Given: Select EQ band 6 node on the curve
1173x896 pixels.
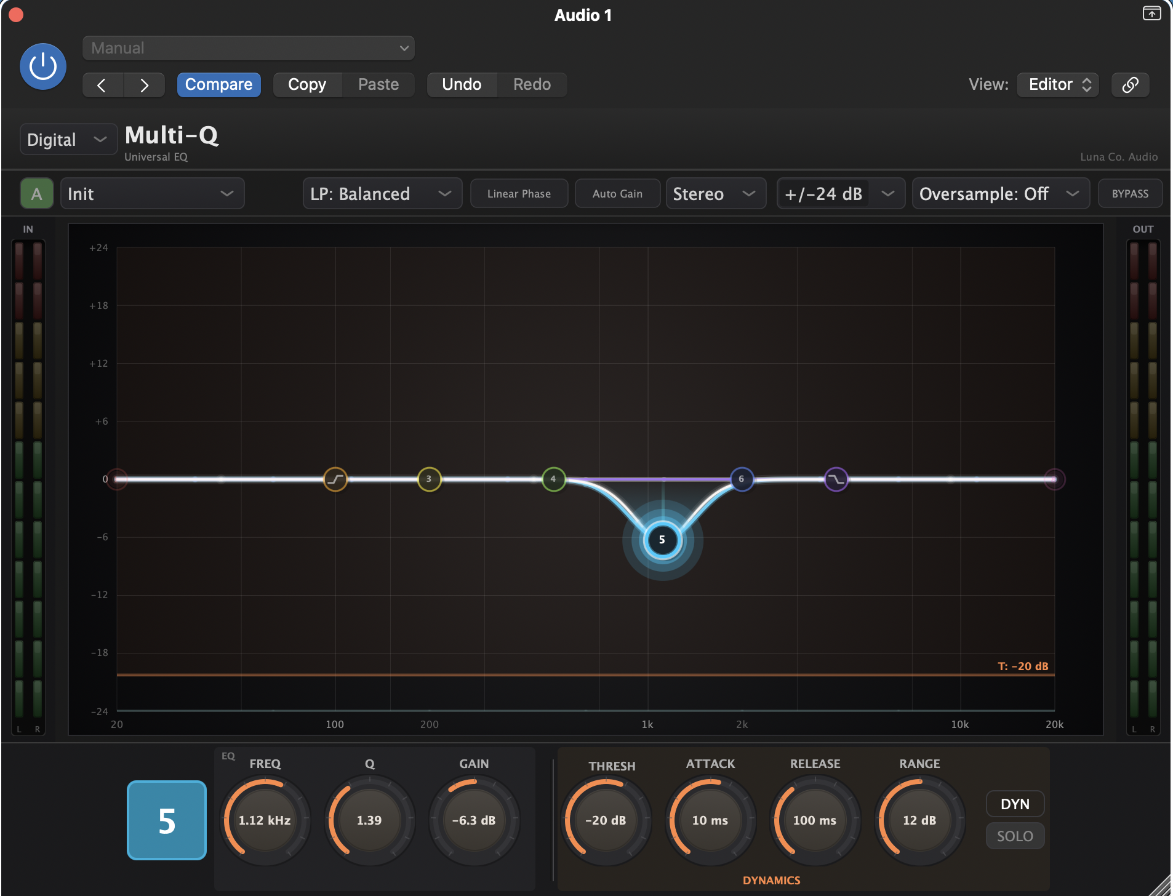Looking at the screenshot, I should (x=742, y=479).
